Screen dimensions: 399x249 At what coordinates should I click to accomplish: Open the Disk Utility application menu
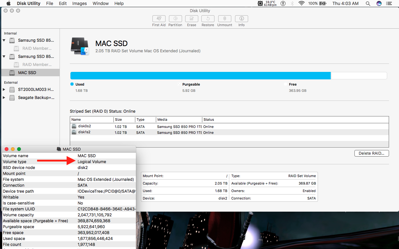click(x=28, y=3)
